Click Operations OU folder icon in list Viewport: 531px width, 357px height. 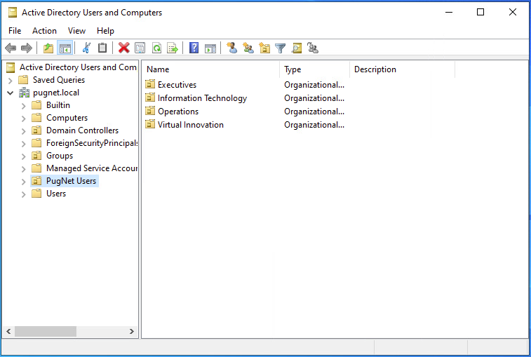150,111
